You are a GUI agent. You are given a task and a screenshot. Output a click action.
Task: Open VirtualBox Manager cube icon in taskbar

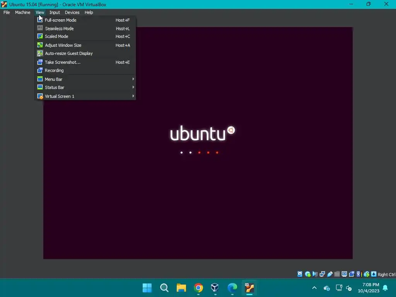(215, 288)
